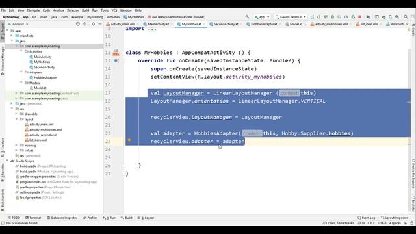Open the Logcat tool window
The width and height of the screenshot is (416, 234).
point(146,218)
